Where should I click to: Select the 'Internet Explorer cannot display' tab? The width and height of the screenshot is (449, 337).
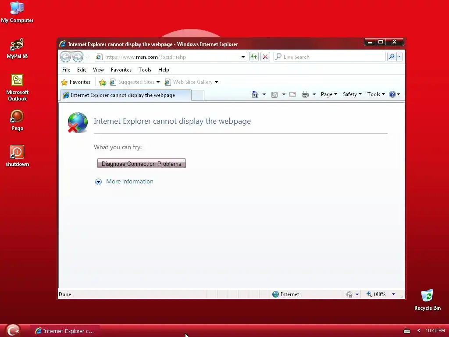[125, 95]
